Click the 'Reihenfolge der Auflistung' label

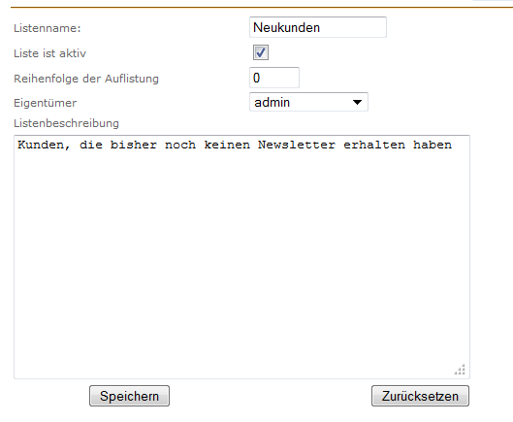(86, 79)
